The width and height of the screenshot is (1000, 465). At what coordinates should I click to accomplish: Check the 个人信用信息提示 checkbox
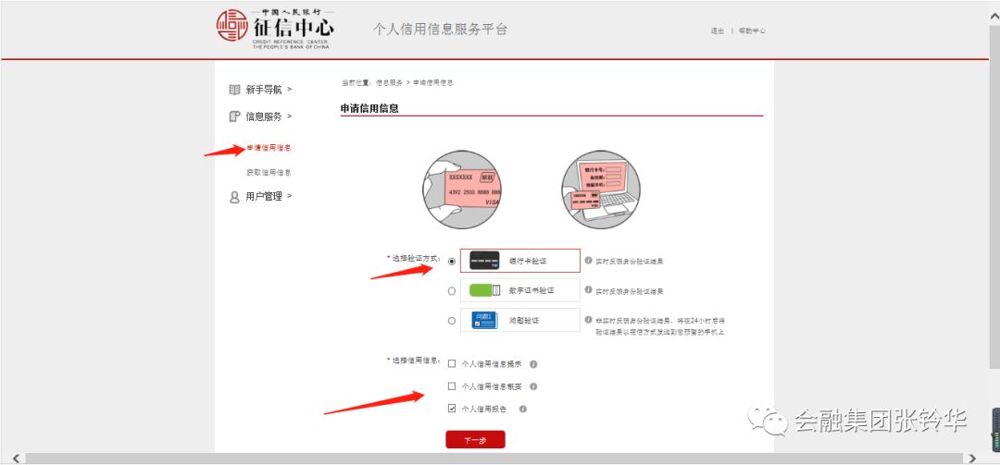pos(452,364)
